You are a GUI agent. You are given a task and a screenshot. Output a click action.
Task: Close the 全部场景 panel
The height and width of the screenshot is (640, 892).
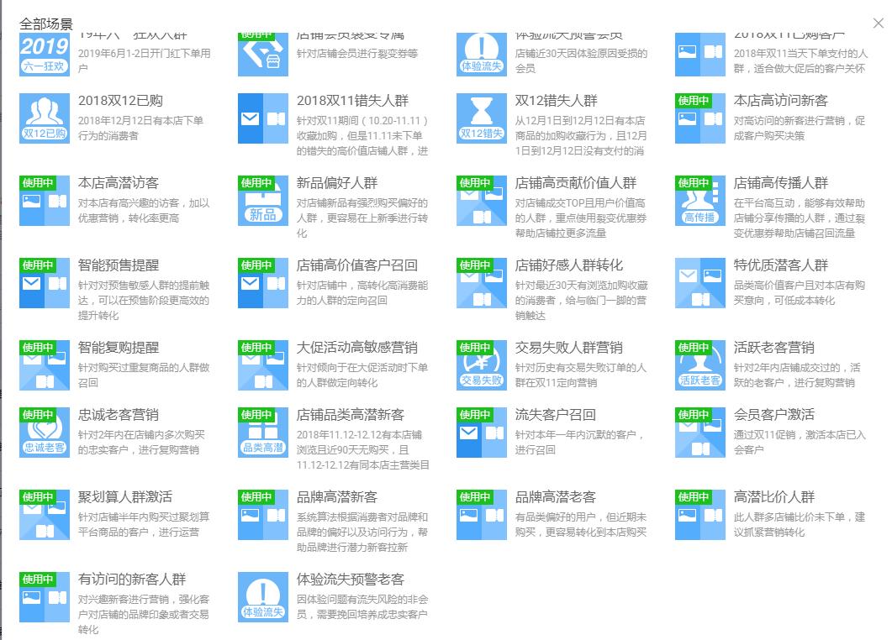(878, 24)
